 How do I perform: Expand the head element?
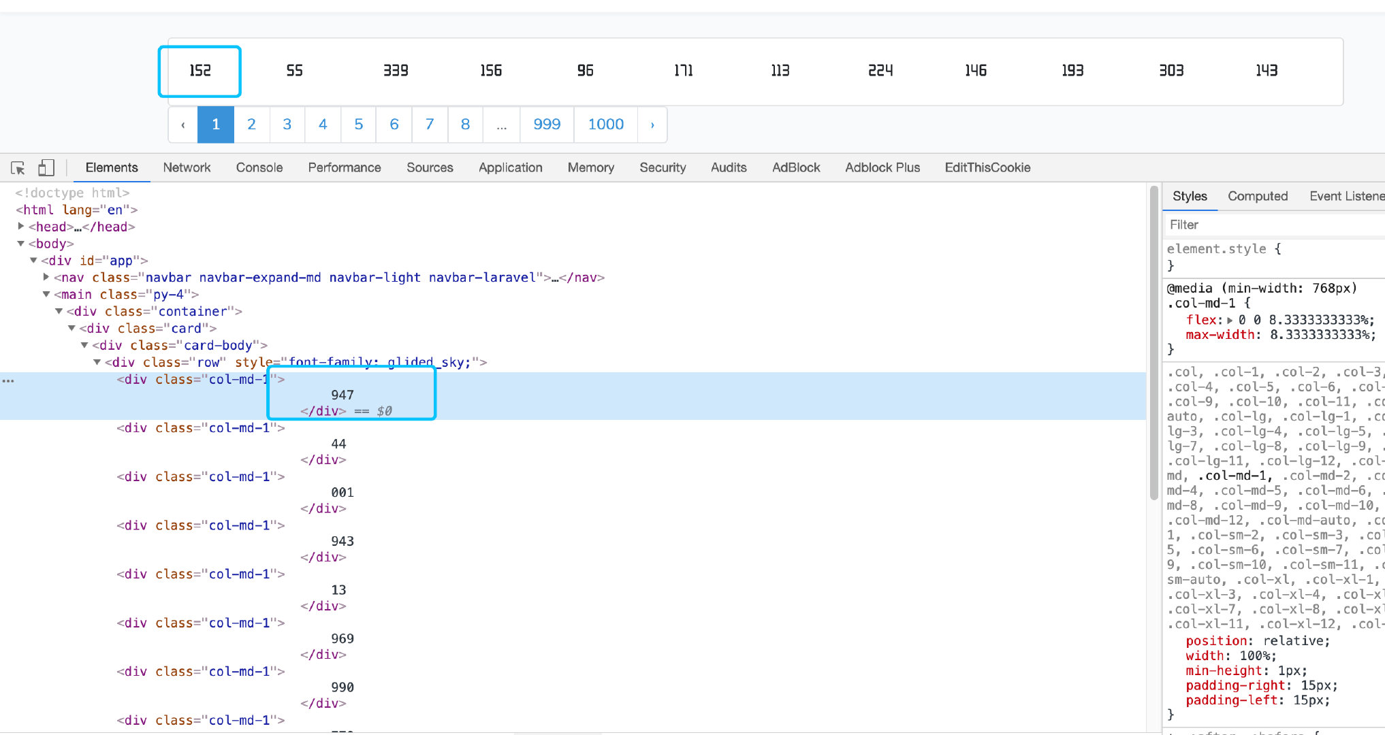[x=21, y=227]
